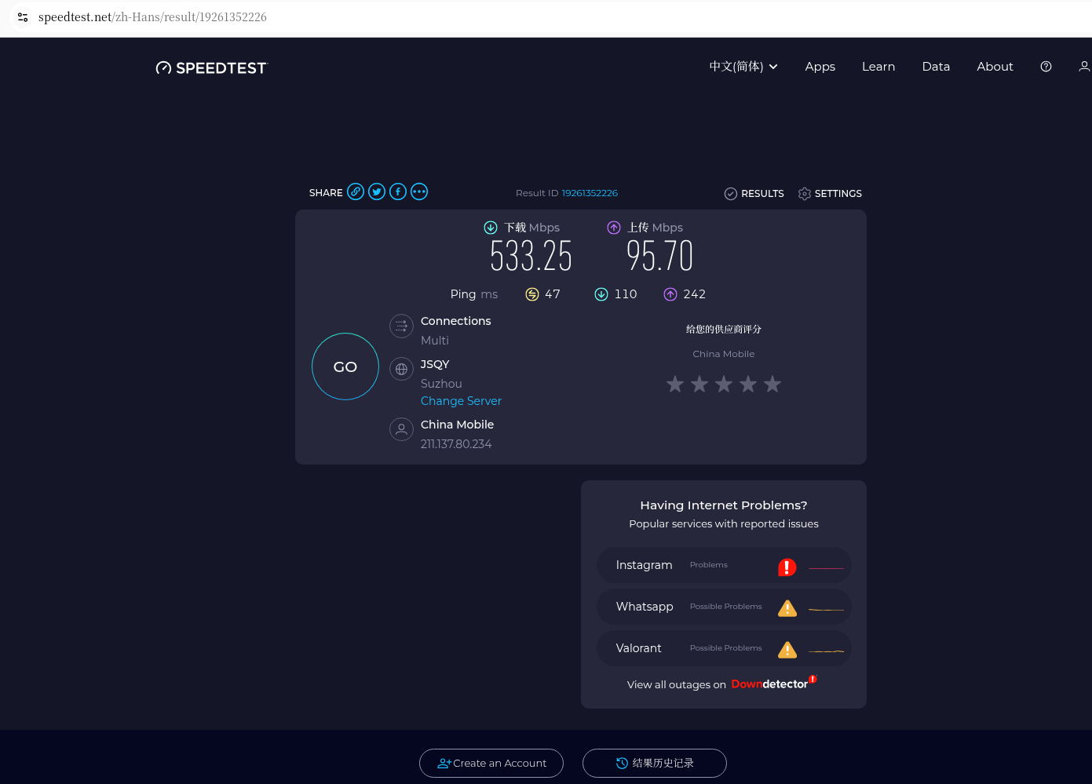Rate China Mobile one star
Screen dimensions: 1092x784
click(675, 384)
